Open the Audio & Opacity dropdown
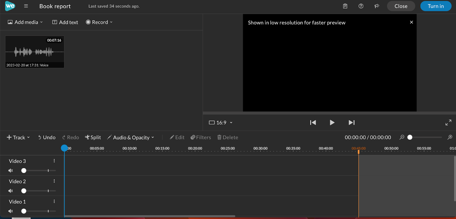456x219 pixels. [131, 138]
